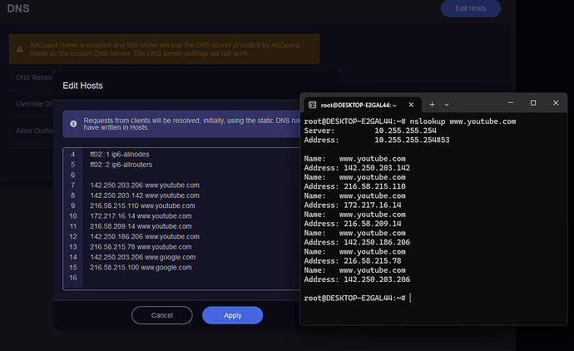
Task: Select the root@DESKTOP-E2GAL44 terminal tab
Action: click(x=362, y=105)
